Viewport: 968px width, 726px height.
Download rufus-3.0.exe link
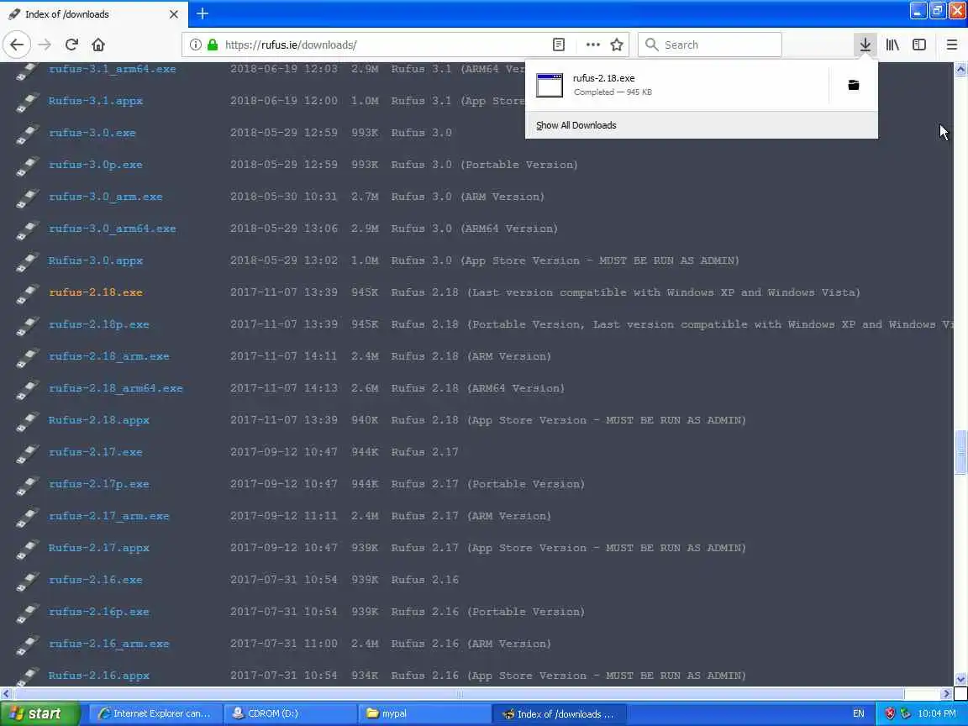click(92, 133)
